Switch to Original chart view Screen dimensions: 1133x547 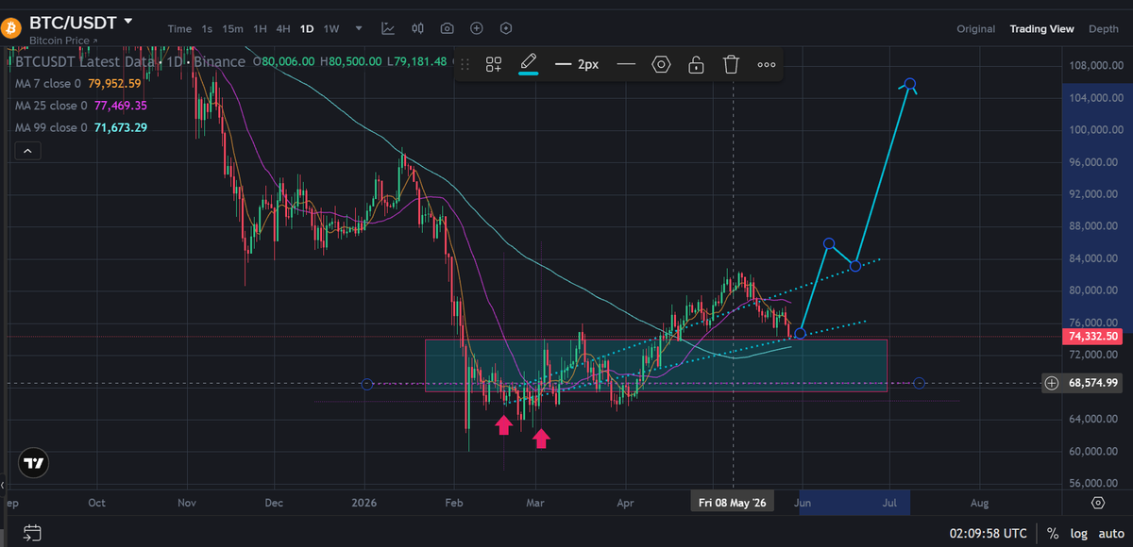(x=976, y=29)
